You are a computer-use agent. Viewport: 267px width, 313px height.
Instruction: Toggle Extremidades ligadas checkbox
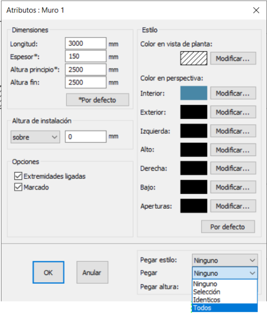(x=18, y=176)
